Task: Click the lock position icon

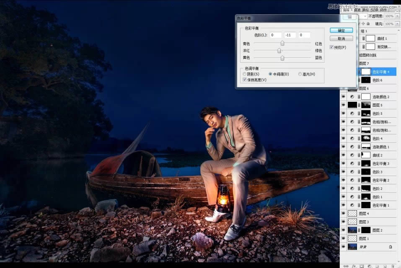Action: [363, 23]
